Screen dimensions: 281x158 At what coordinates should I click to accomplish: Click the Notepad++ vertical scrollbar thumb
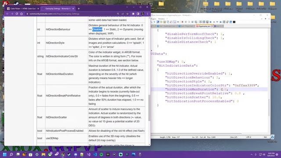tap(269, 108)
